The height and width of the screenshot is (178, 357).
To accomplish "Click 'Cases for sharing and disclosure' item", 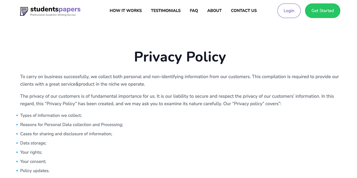I will coord(66,134).
